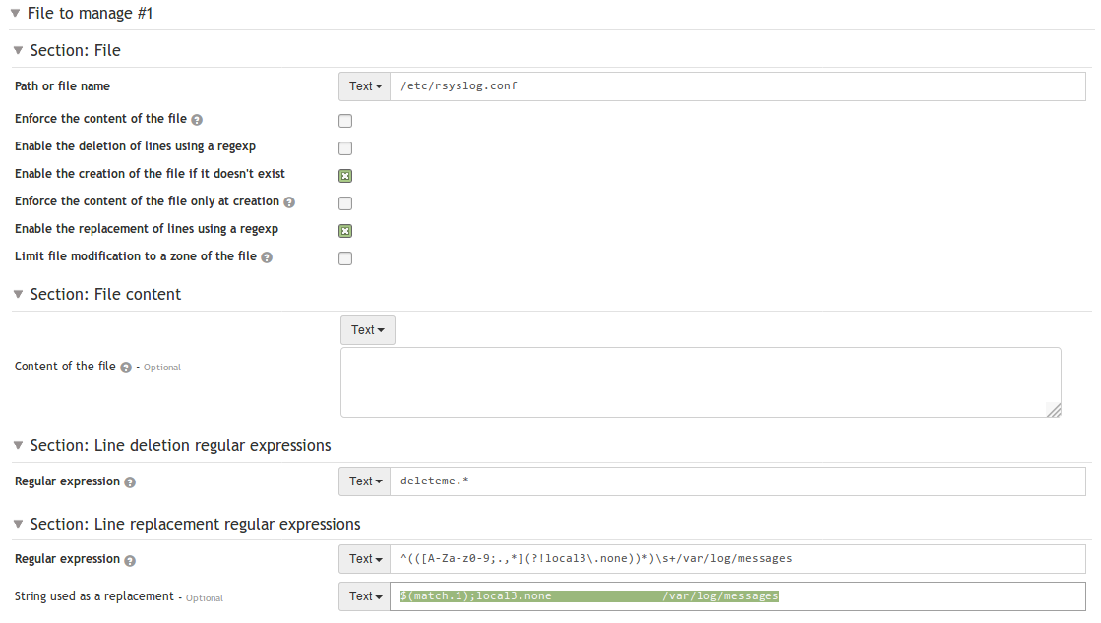The image size is (1101, 623).
Task: Click help icon next to Enforce content of file
Action: click(x=197, y=120)
